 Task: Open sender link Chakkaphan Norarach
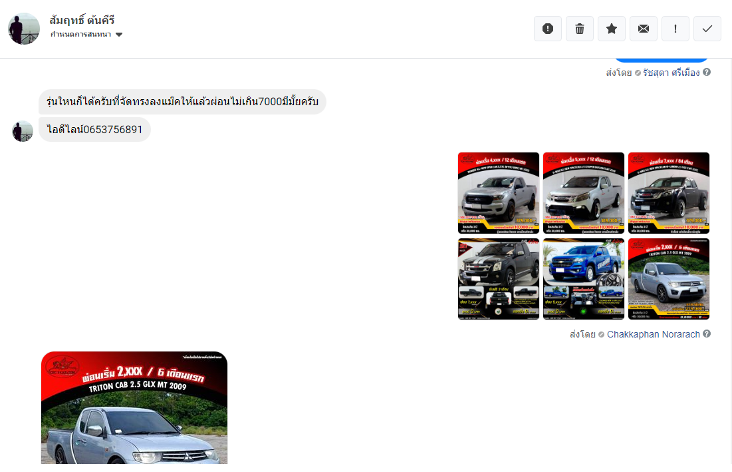[653, 334]
